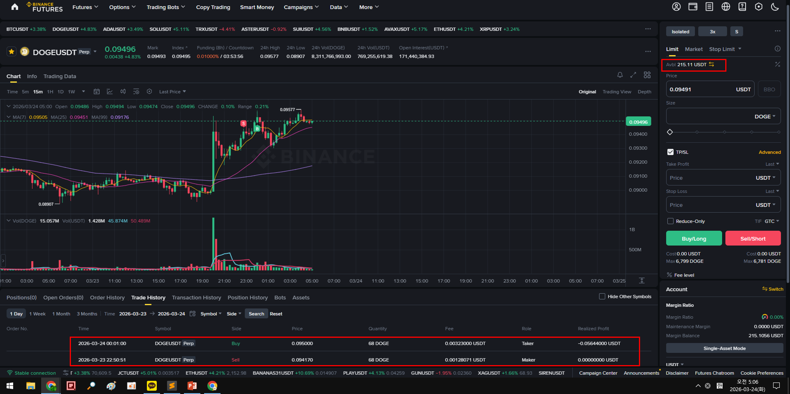Switch chart to Depth view

click(x=644, y=92)
